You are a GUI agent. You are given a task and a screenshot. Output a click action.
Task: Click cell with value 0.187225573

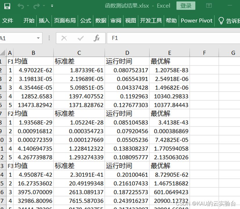coord(127,192)
